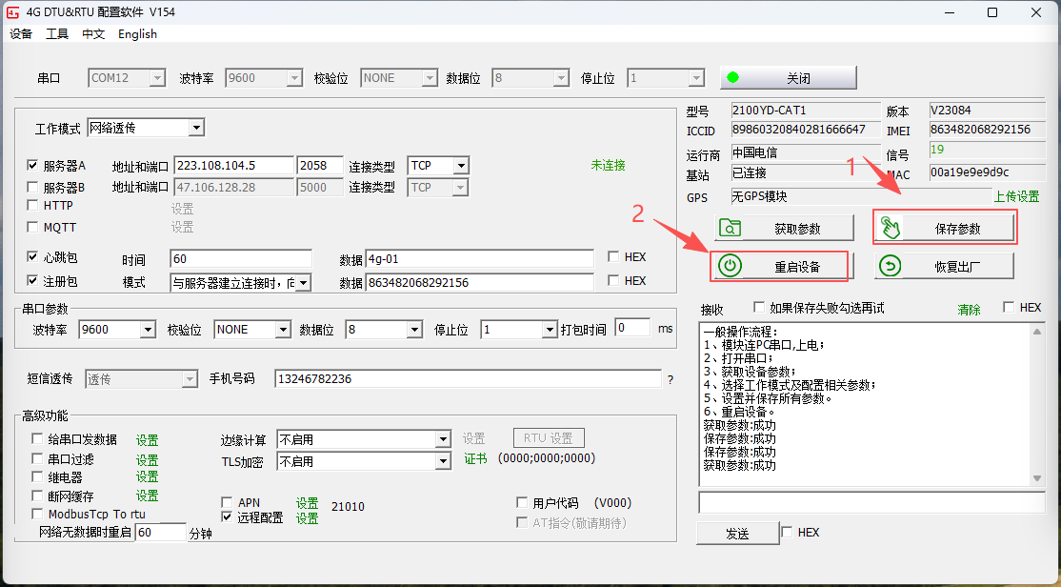Toggle HEX checkbox for heartbeat data
The image size is (1061, 587).
tap(613, 257)
